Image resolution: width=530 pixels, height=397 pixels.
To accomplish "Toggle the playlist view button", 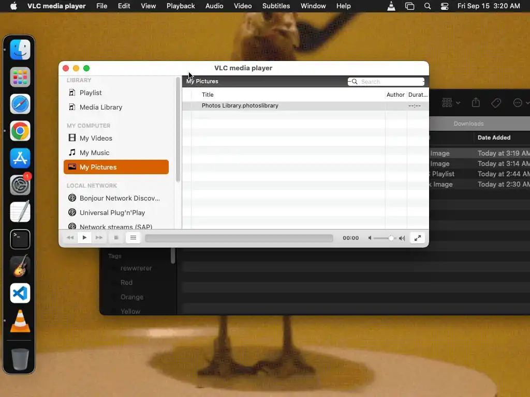I will (133, 238).
